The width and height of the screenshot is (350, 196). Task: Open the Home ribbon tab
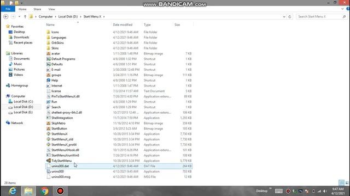[22, 9]
